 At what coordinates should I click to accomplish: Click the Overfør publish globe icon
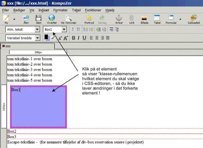click(x=52, y=18)
